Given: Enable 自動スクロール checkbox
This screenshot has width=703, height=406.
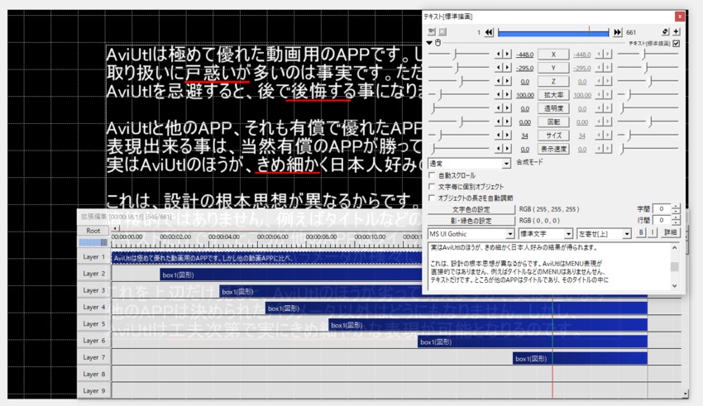Looking at the screenshot, I should 433,175.
